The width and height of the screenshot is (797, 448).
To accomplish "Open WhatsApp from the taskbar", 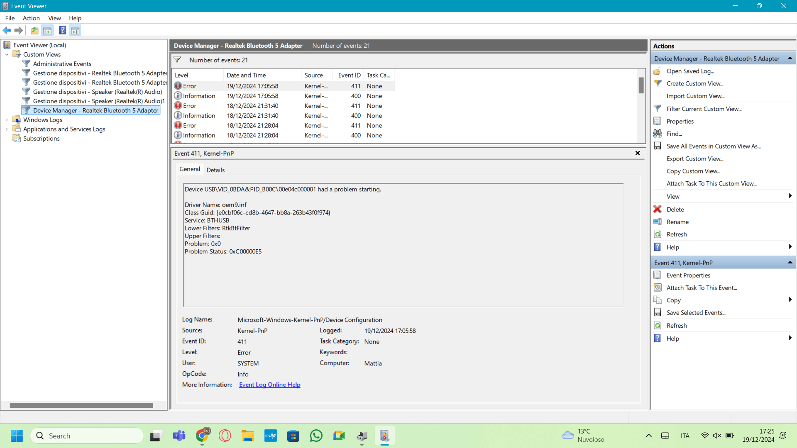I will [x=316, y=436].
